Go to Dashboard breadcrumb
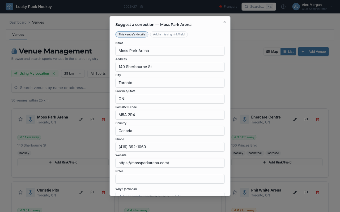The width and height of the screenshot is (340, 212). point(18,22)
